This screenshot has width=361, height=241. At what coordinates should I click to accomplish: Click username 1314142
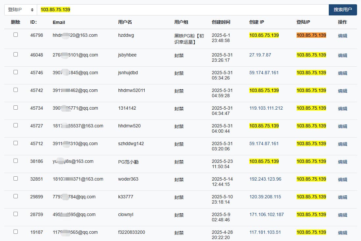[127, 108]
